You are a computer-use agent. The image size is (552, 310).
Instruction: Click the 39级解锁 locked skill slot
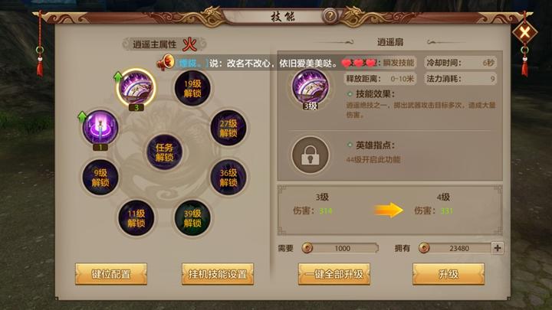click(192, 218)
